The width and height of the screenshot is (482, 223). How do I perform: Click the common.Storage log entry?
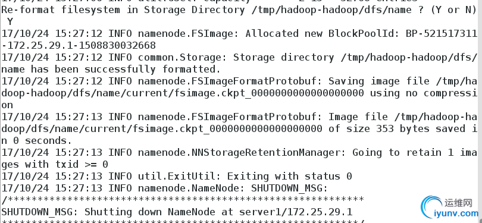(239, 58)
